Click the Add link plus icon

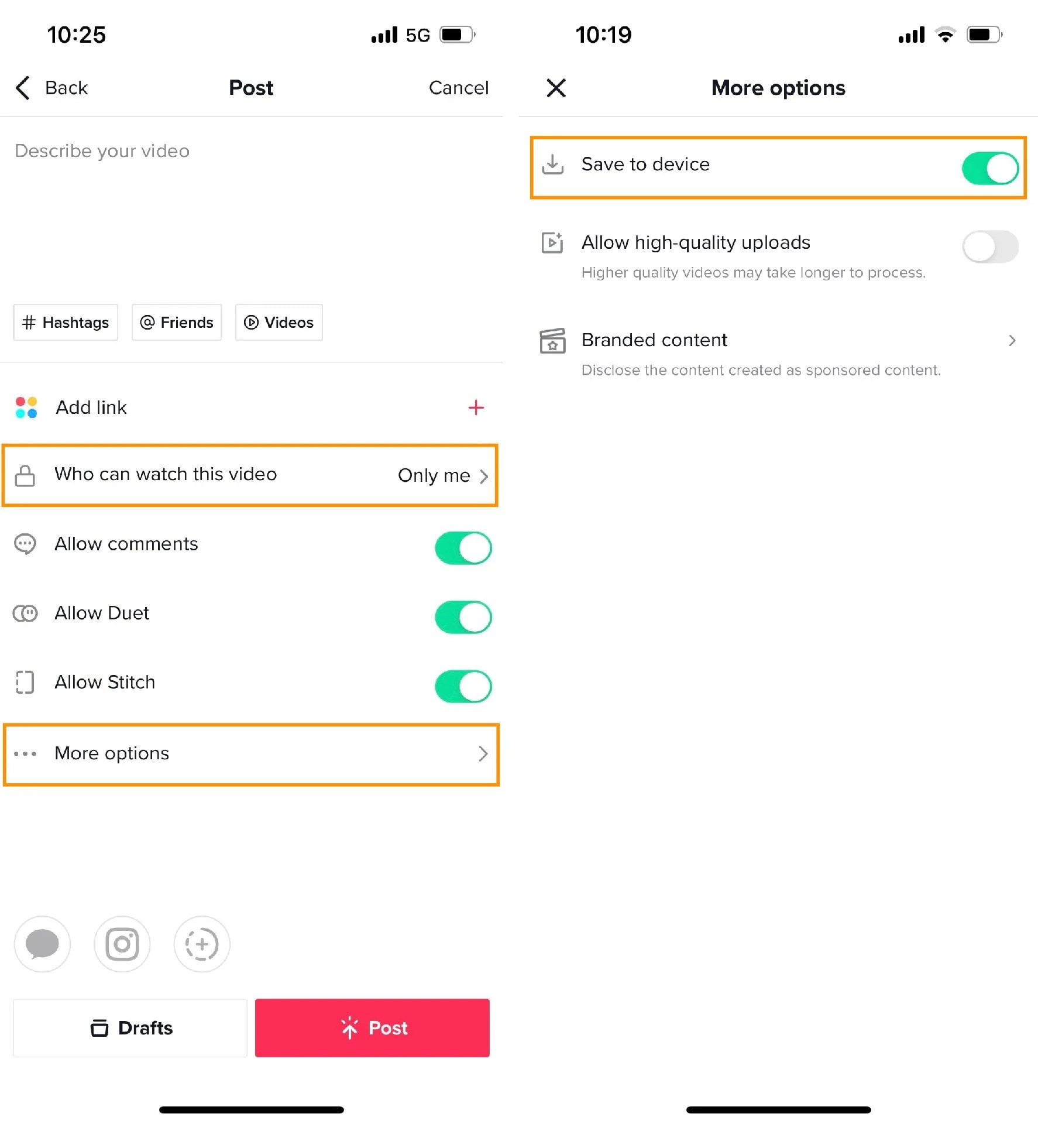pos(477,407)
